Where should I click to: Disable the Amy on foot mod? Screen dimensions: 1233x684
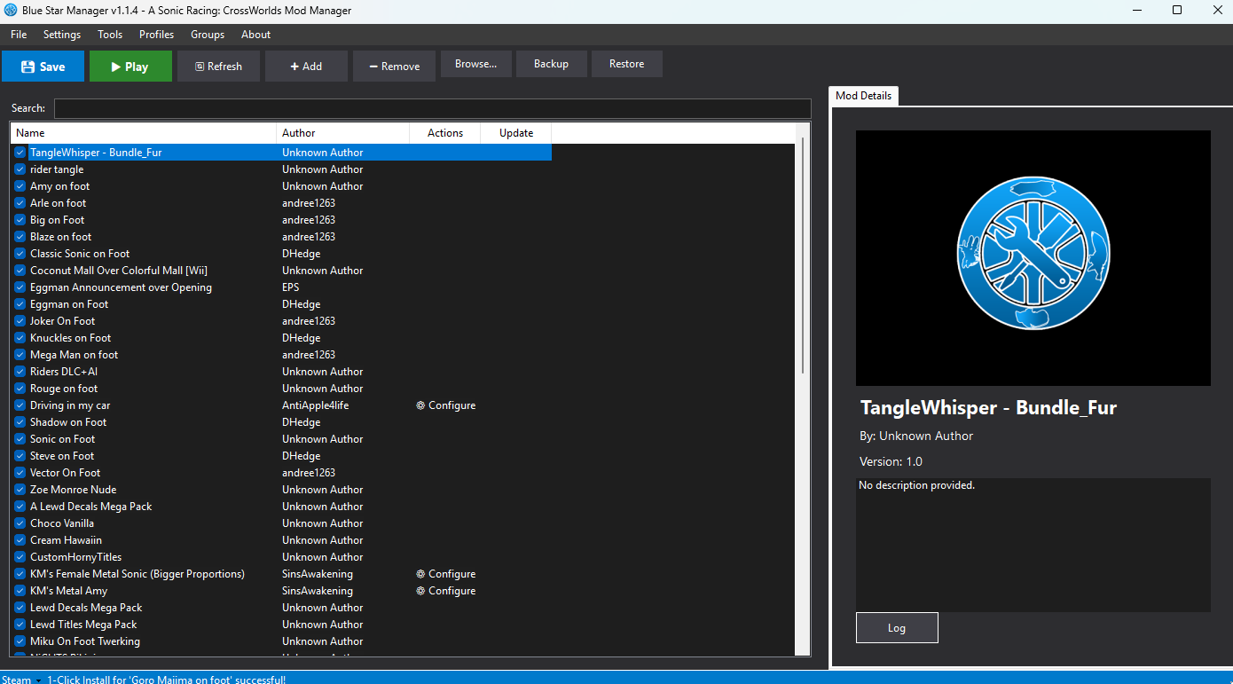coord(20,186)
